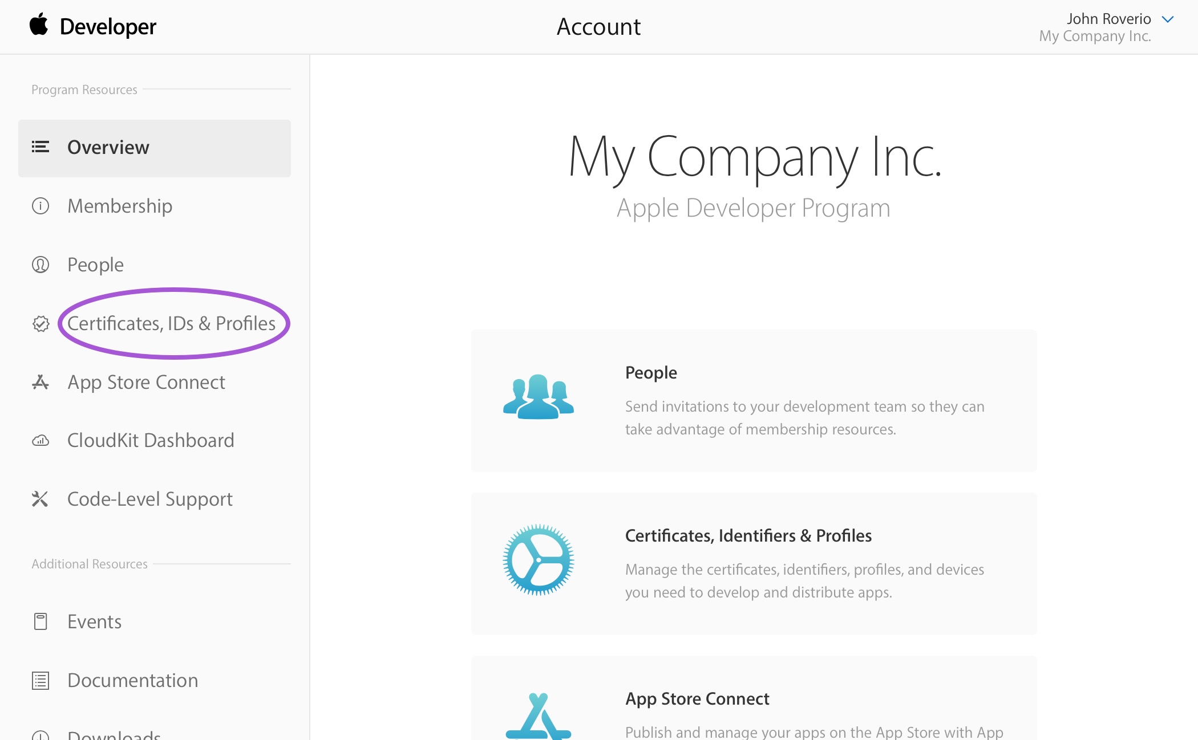The width and height of the screenshot is (1198, 740).
Task: Open Events under Additional Resources
Action: tap(94, 621)
